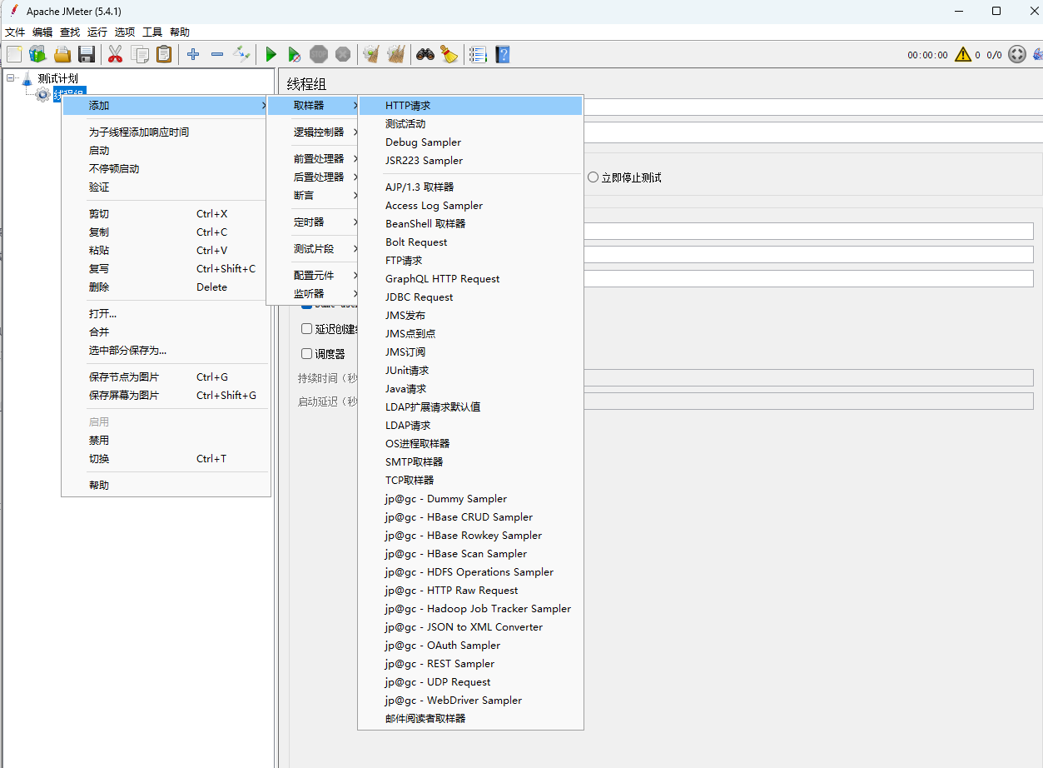
Task: Click the Toggle enable/disable arrow icon
Action: click(241, 54)
